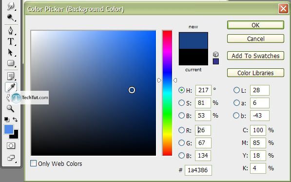Click the L field showing 28

260,90
